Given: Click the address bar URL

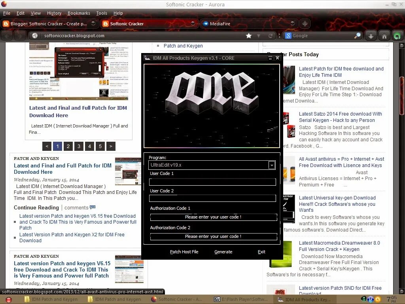Looking at the screenshot, I should 74,36.
